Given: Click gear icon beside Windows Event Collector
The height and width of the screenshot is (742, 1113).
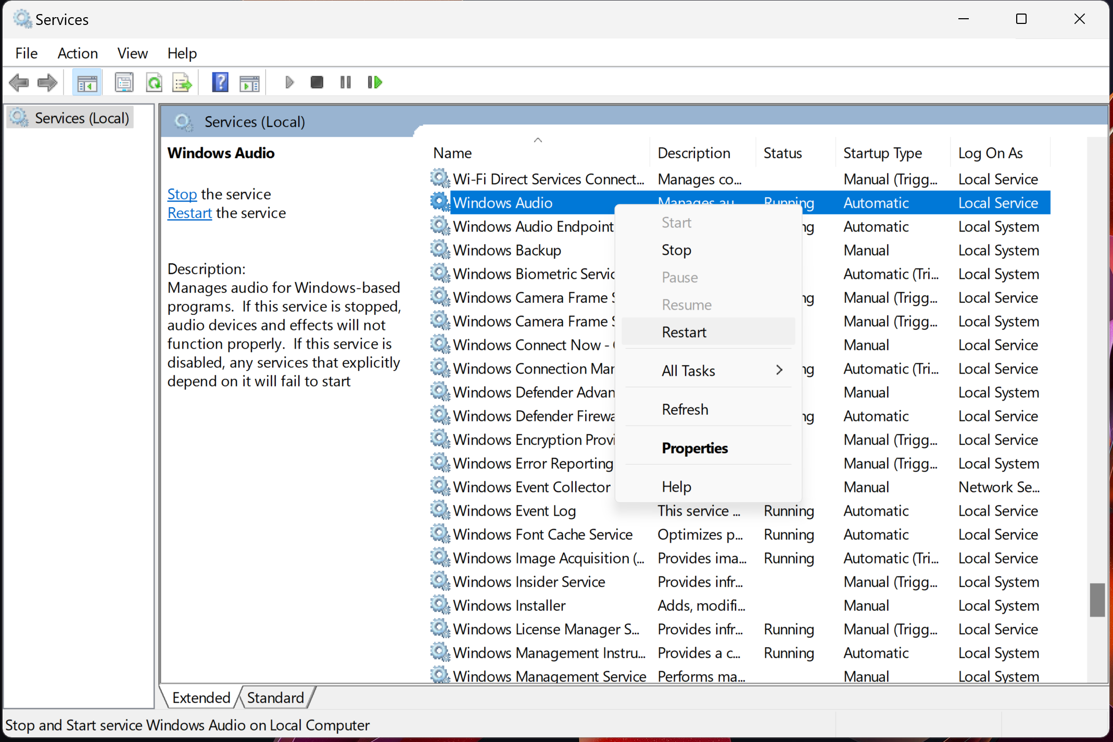Looking at the screenshot, I should click(440, 487).
